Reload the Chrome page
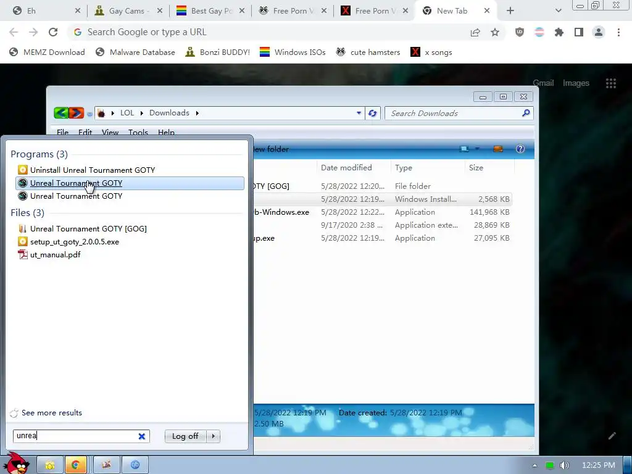This screenshot has width=632, height=474. (x=53, y=32)
